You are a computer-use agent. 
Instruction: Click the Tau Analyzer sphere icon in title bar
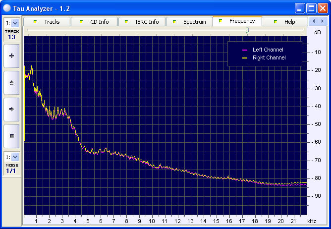(7, 8)
